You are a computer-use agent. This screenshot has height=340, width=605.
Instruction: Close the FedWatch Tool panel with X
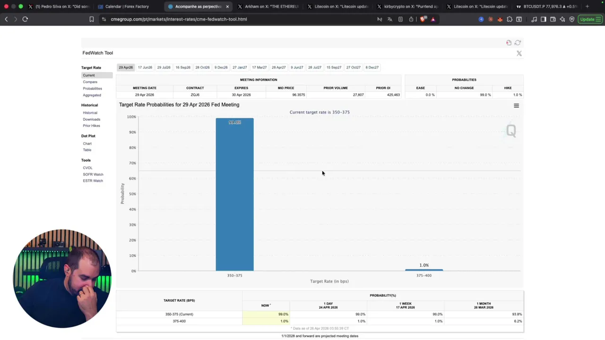(519, 53)
